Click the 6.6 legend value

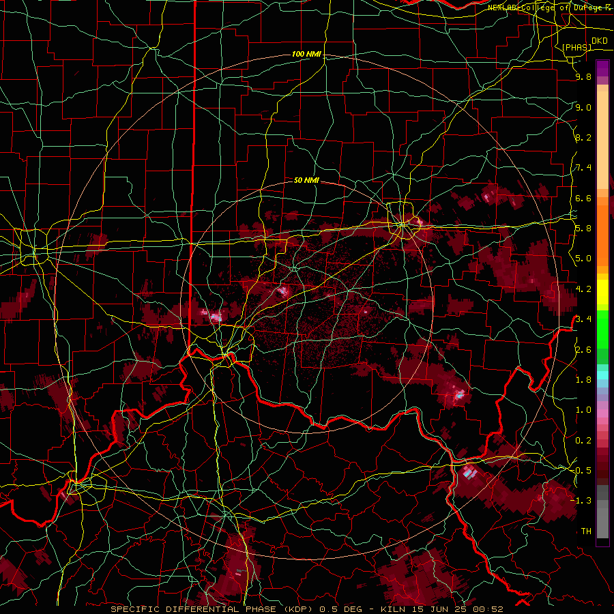(583, 198)
